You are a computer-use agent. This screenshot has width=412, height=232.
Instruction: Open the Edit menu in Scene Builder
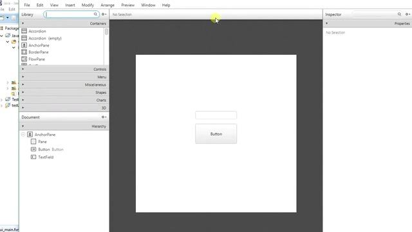(x=40, y=5)
